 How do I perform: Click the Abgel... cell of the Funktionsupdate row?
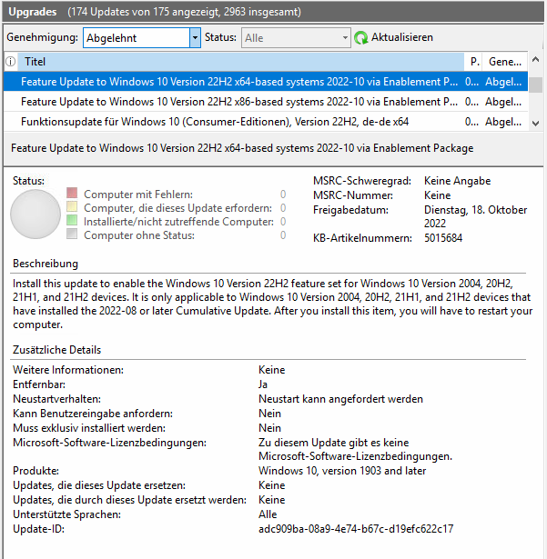point(503,122)
